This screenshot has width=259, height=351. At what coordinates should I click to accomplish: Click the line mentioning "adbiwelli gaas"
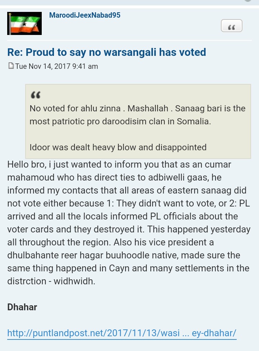(x=114, y=178)
